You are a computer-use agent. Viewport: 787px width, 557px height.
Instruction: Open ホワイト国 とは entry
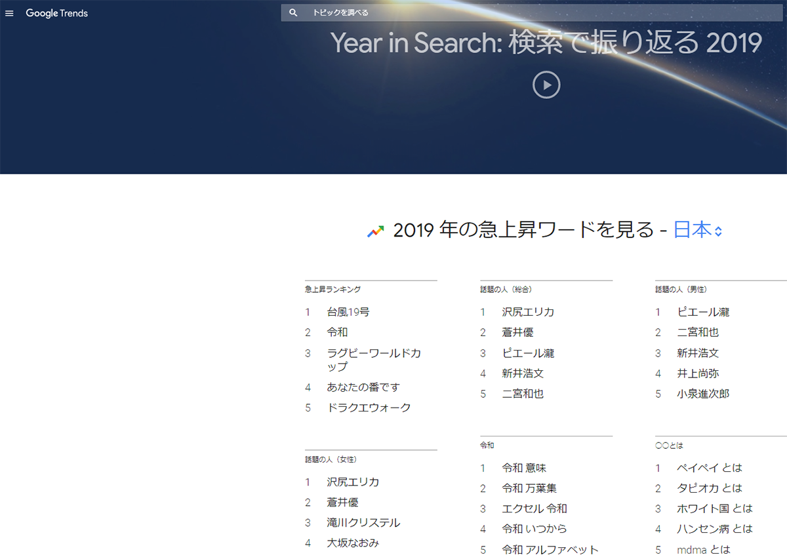pos(715,509)
